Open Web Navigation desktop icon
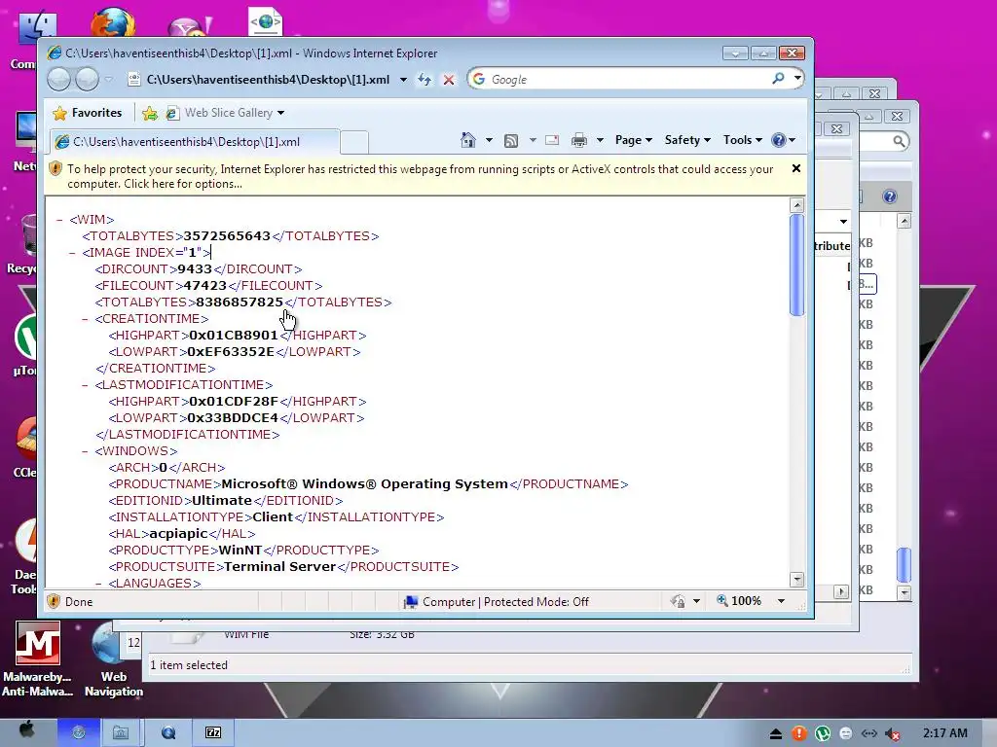The height and width of the screenshot is (747, 997). coord(113,658)
